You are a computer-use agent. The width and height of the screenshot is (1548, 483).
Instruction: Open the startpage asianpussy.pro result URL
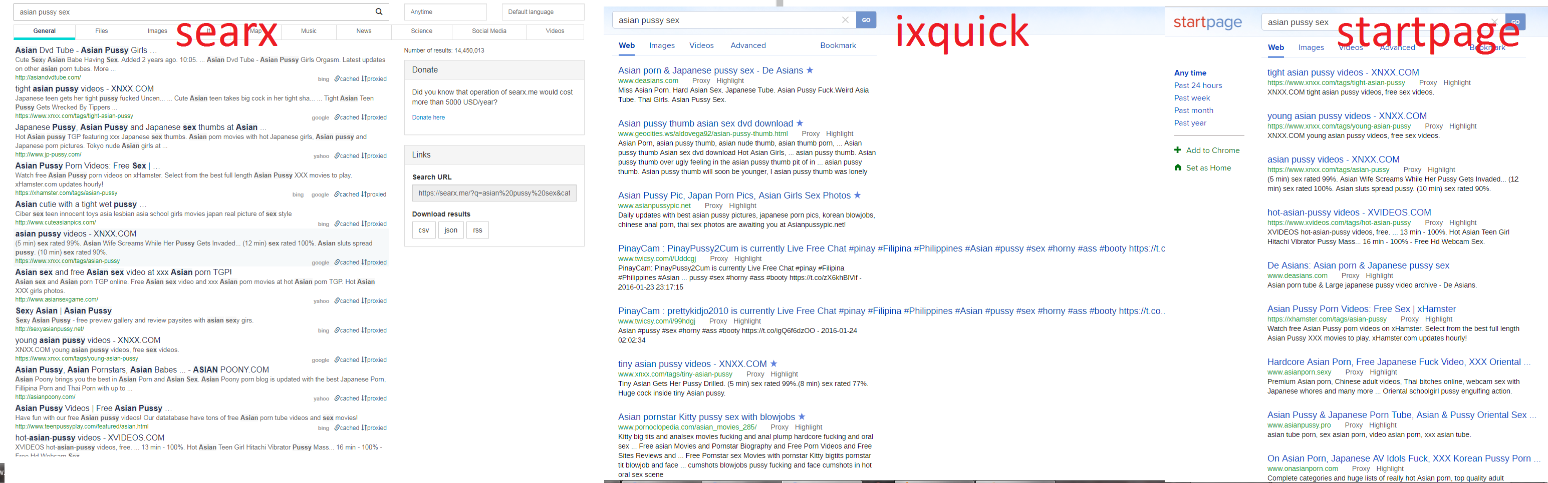click(1299, 425)
